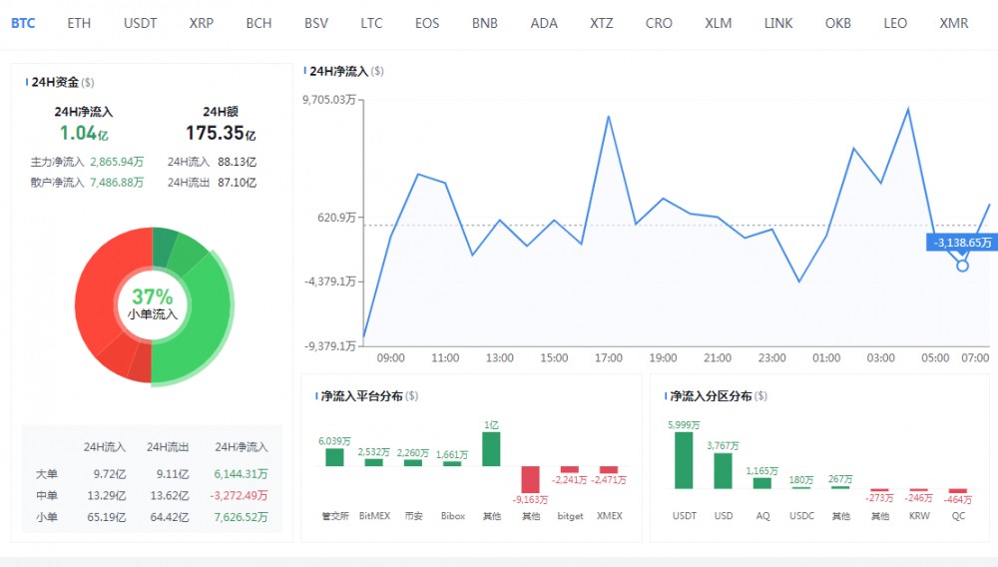
Task: Select the 6,039万 green platform bar
Action: 334,457
